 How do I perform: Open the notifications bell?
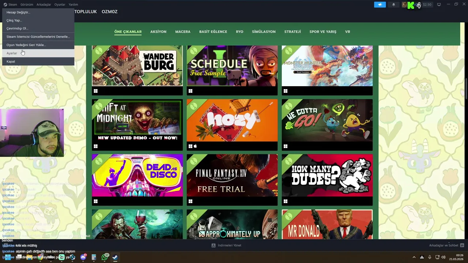coord(393,5)
